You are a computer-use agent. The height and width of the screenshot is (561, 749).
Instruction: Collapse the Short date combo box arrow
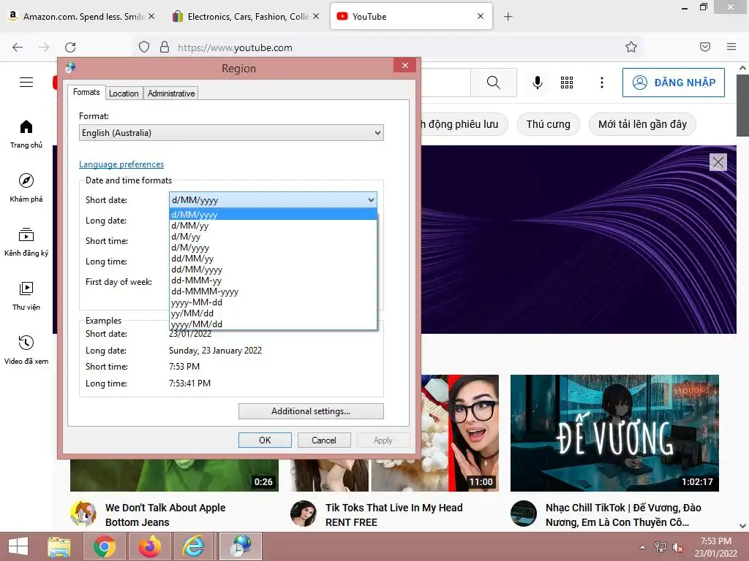[x=371, y=200]
